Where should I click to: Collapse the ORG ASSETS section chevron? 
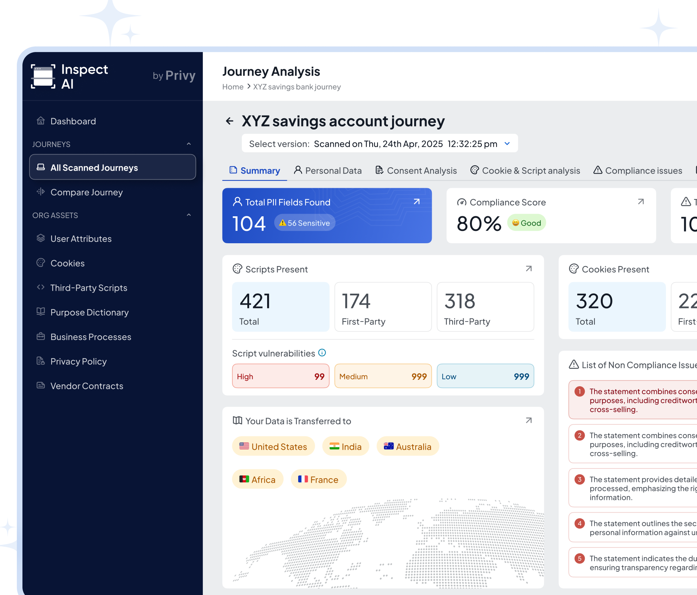189,215
